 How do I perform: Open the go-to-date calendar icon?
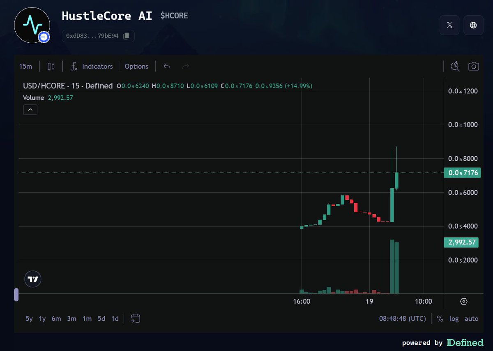point(136,318)
